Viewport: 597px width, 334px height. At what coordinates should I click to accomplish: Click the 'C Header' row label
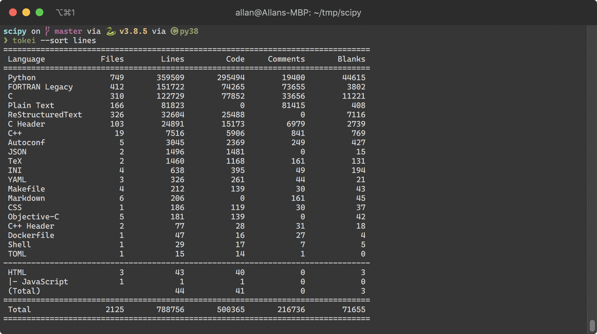27,124
